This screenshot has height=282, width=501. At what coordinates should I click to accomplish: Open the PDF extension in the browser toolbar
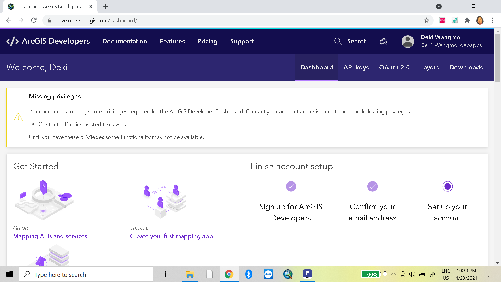click(x=442, y=20)
